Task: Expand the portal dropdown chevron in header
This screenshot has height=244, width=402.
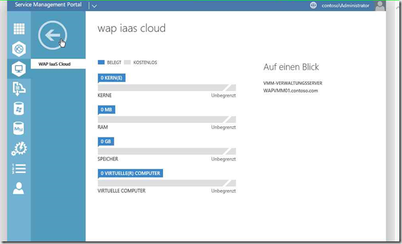Action: (94, 6)
